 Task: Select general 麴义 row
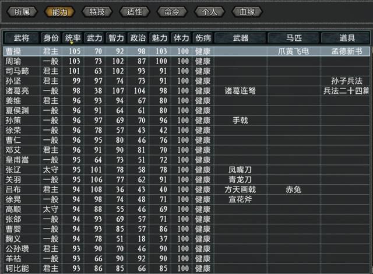[x=186, y=239]
